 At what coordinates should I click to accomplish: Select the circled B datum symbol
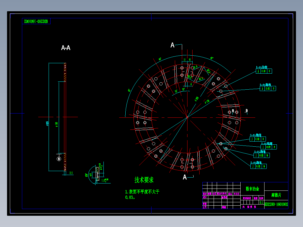59,159
